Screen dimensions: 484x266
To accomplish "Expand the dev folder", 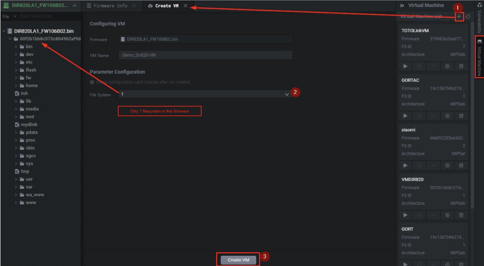I will 16,54.
